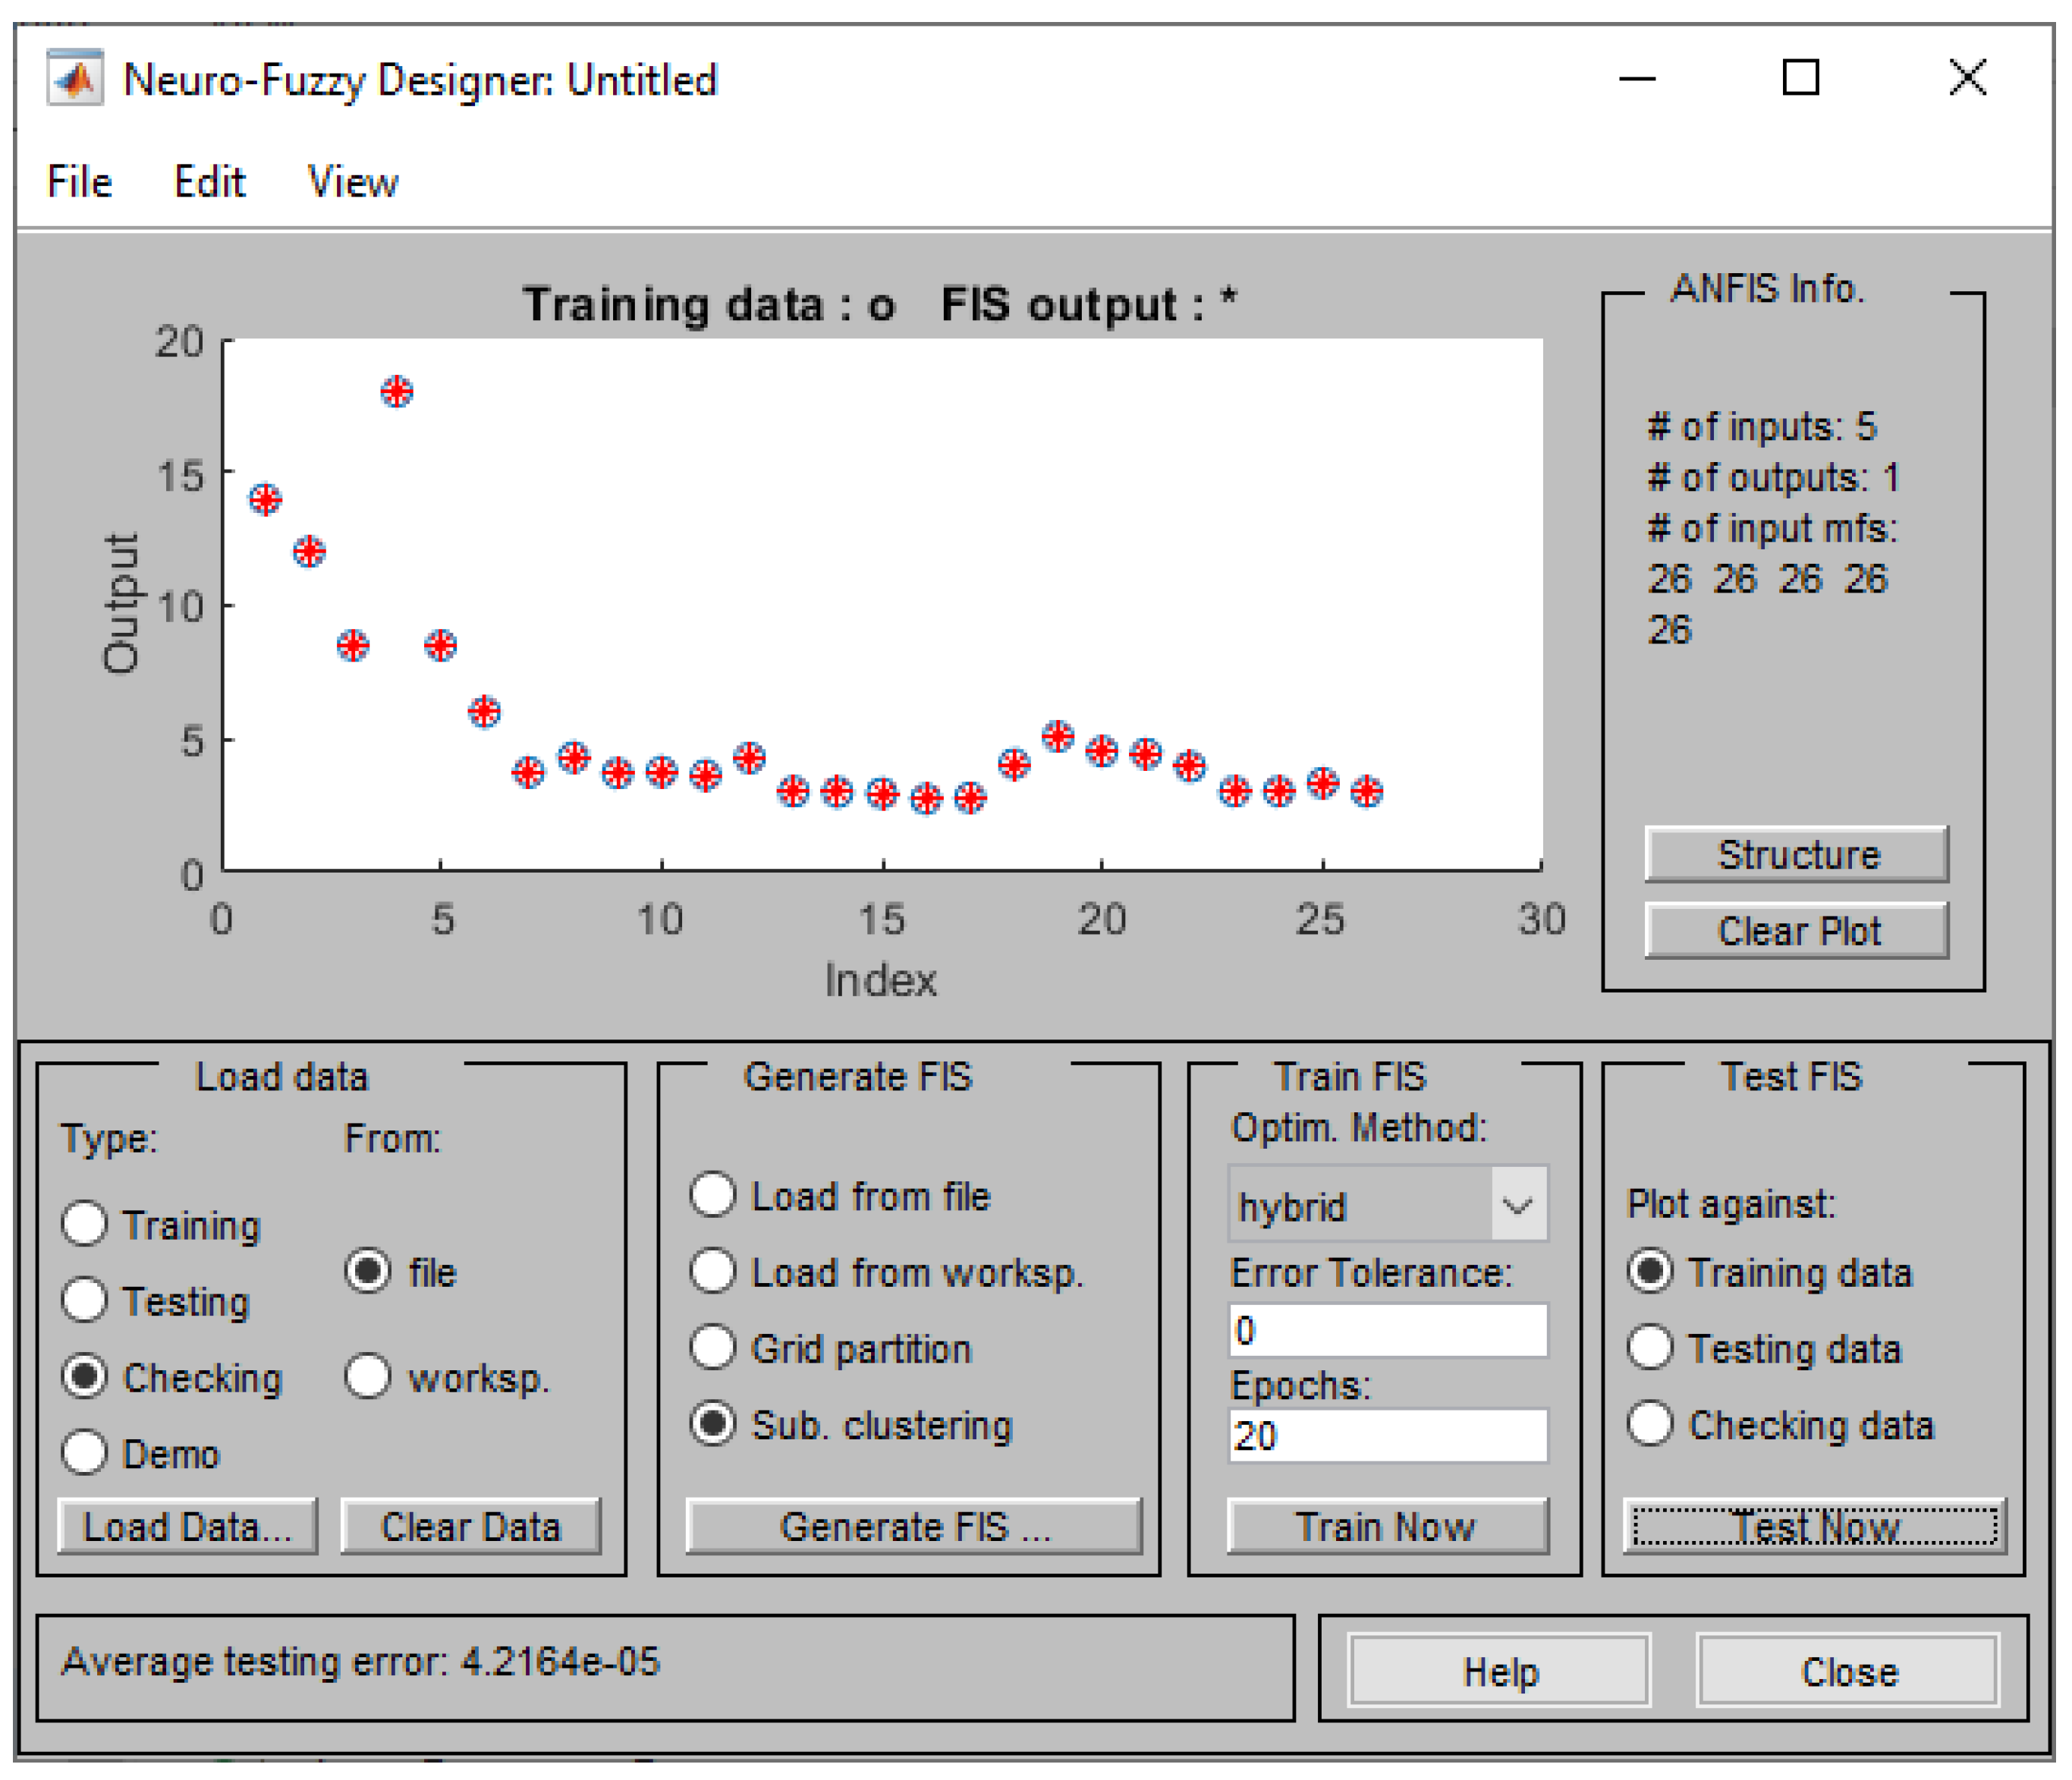The width and height of the screenshot is (2072, 1780).
Task: Click the MATLAB logo icon in title bar
Action: [x=75, y=78]
